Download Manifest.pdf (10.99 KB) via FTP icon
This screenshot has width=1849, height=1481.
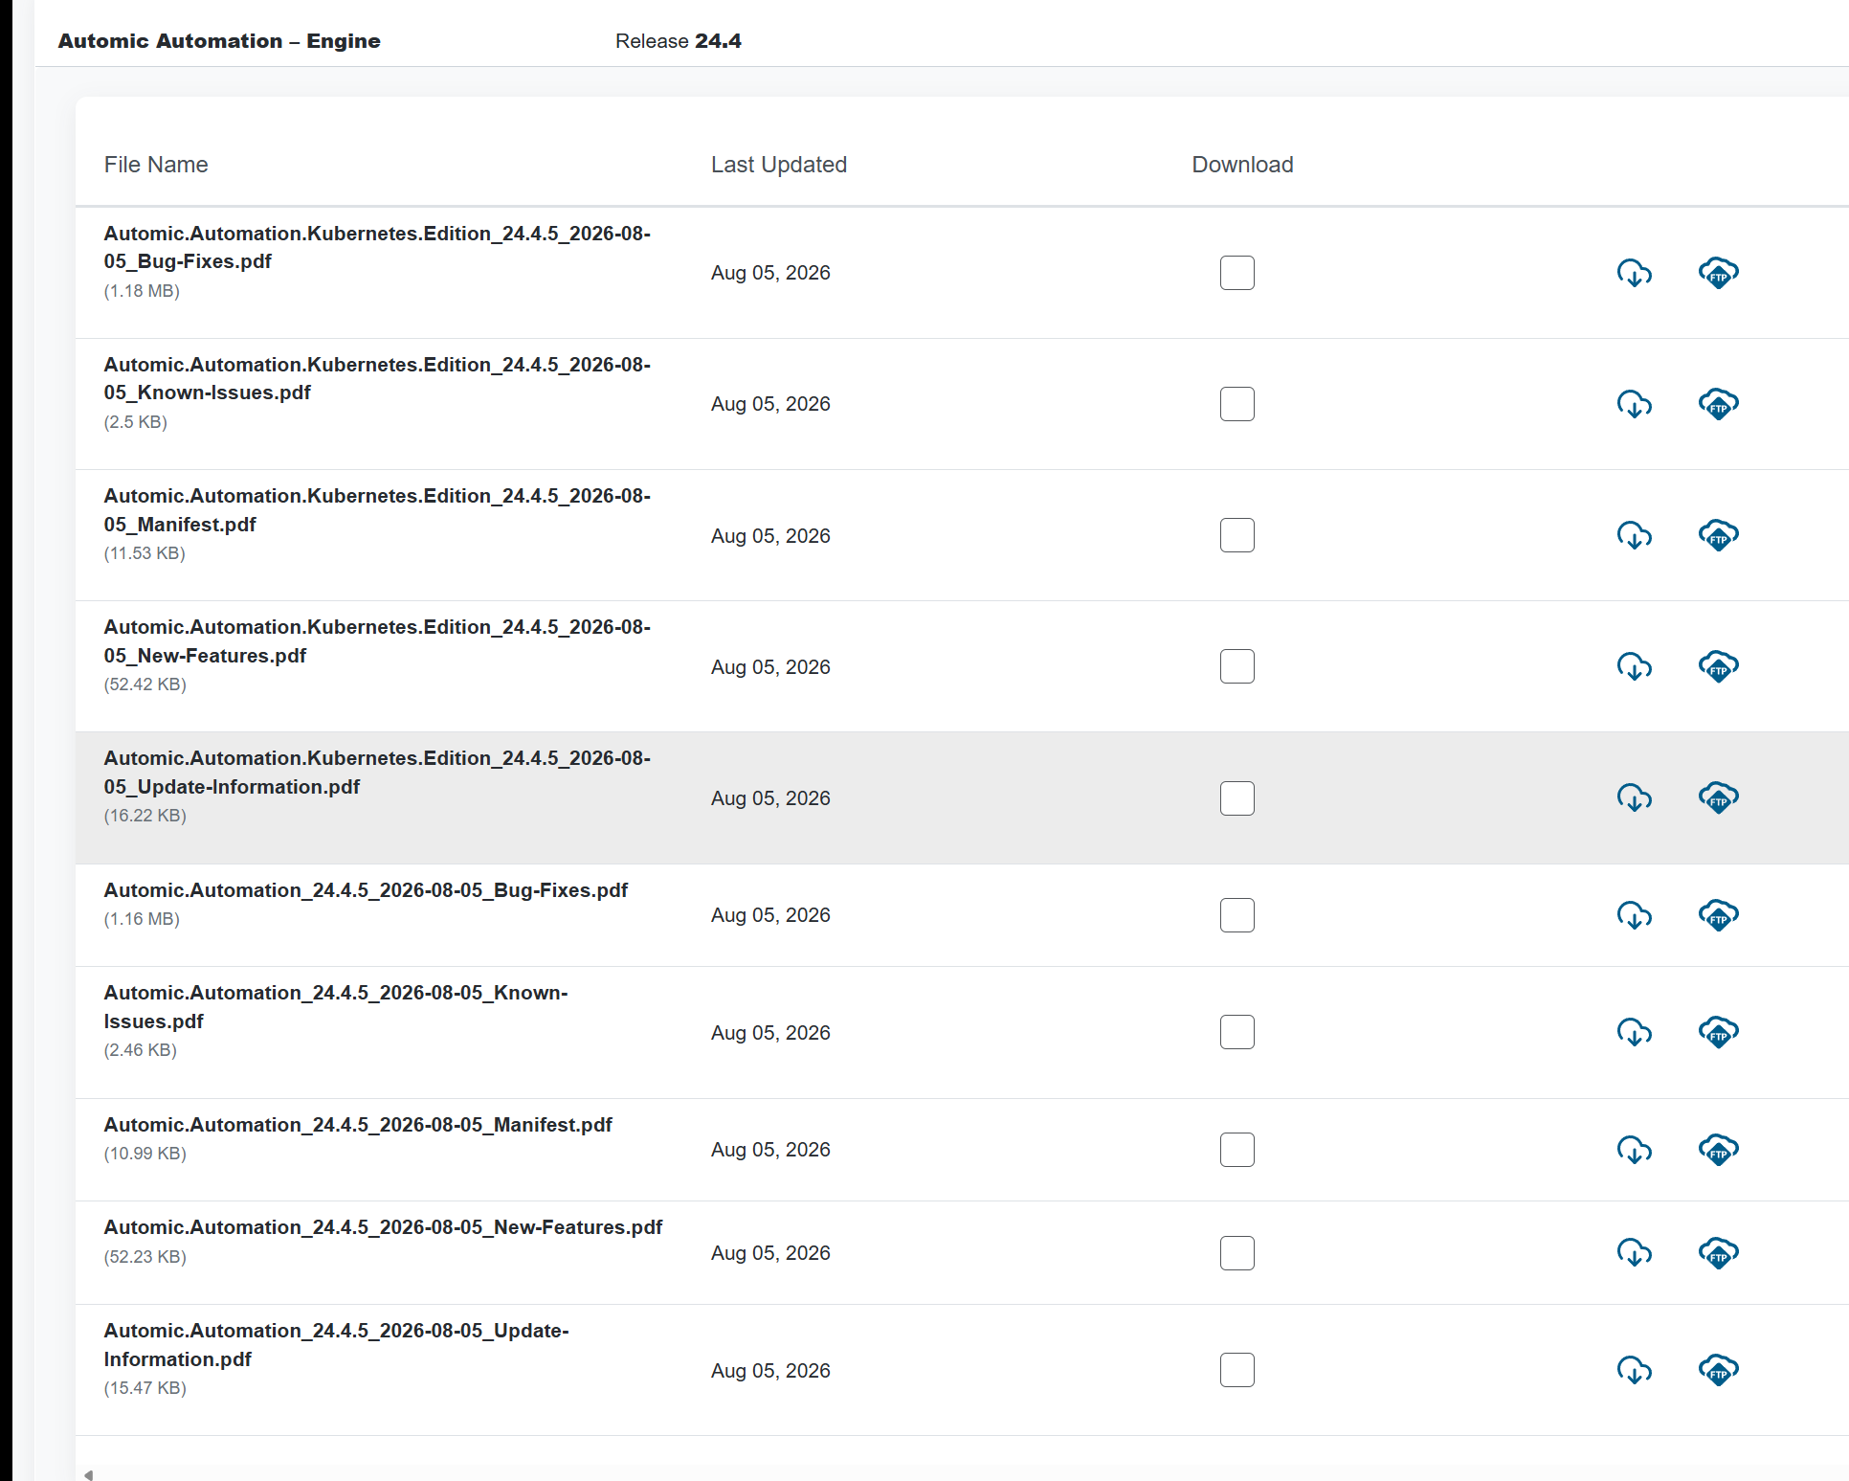tap(1719, 1150)
